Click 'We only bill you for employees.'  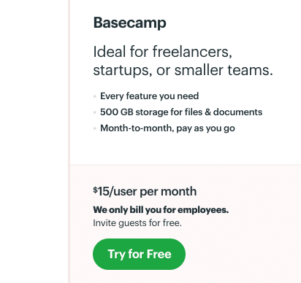pyautogui.click(x=161, y=210)
